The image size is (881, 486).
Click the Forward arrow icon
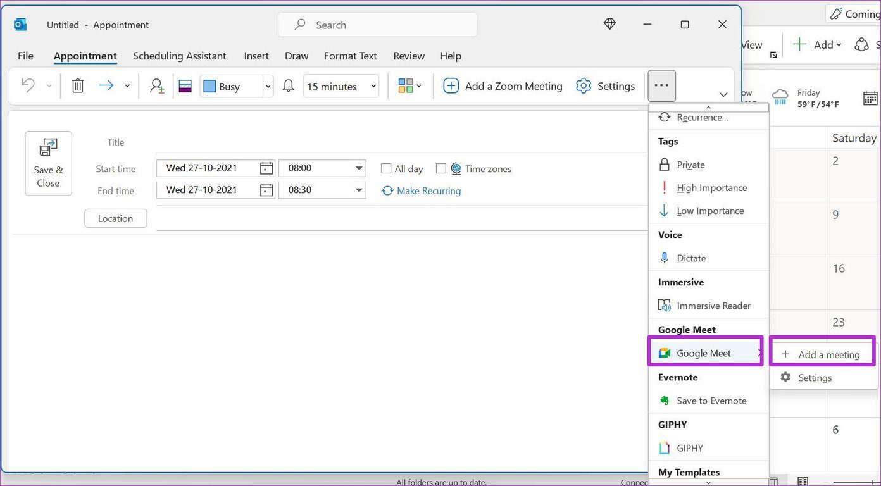106,85
